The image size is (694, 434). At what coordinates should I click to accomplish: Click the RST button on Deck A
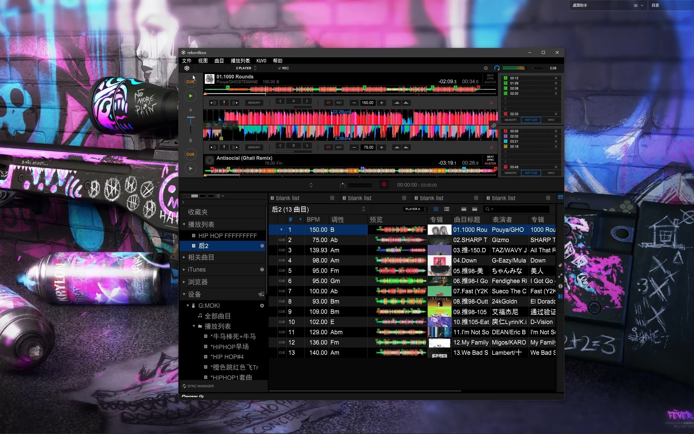pos(340,102)
